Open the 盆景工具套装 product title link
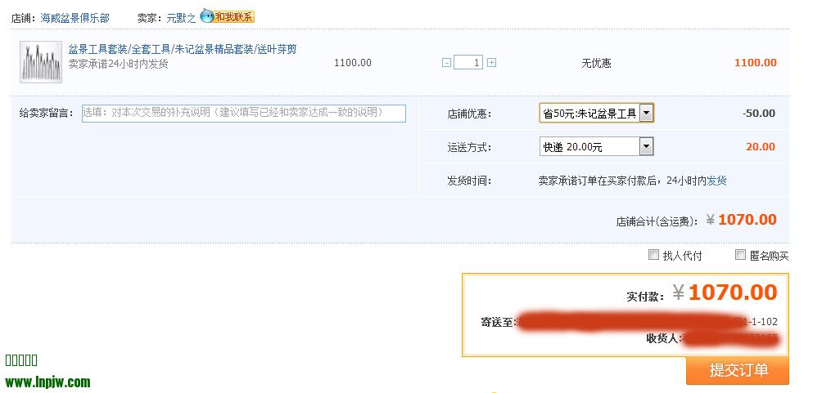Screen dimensions: 813x393 click(182, 49)
